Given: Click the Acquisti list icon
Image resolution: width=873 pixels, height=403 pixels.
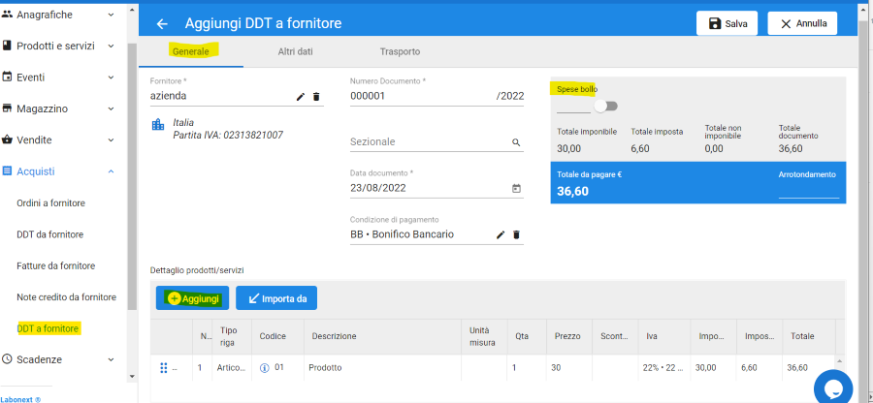Looking at the screenshot, I should pos(7,171).
